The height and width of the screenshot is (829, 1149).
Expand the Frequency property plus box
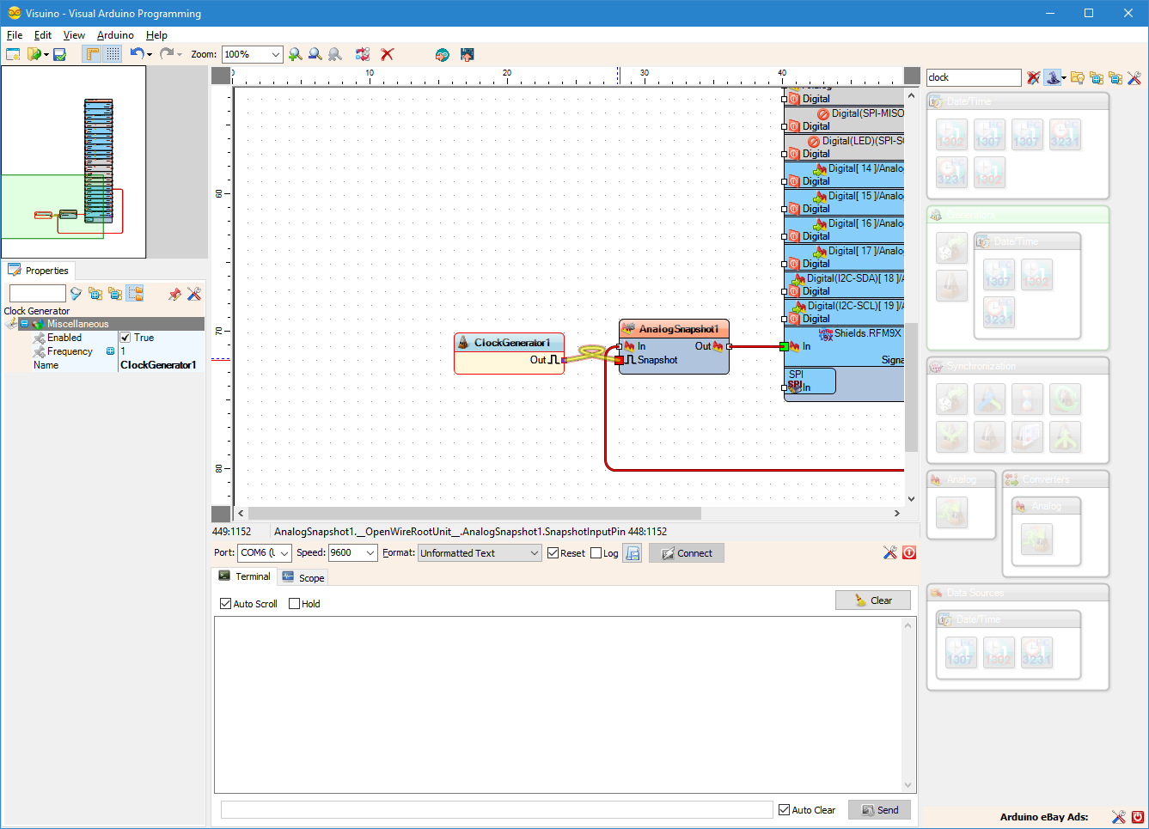pos(110,351)
